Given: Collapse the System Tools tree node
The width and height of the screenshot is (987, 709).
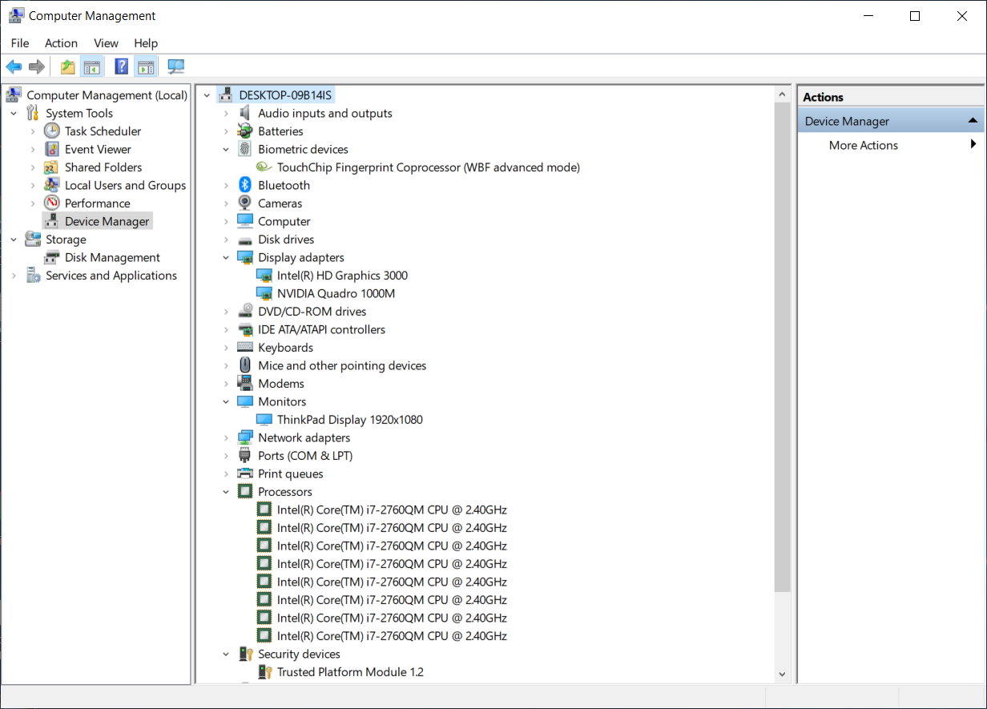Looking at the screenshot, I should point(14,113).
